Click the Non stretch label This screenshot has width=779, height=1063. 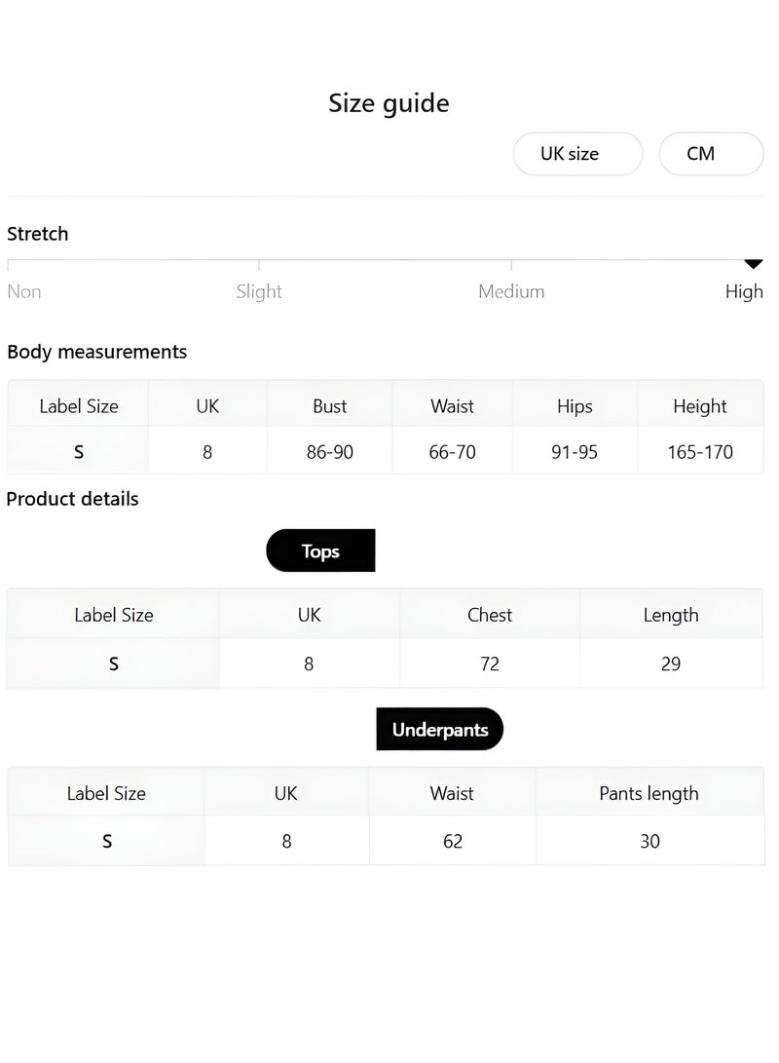(x=24, y=291)
